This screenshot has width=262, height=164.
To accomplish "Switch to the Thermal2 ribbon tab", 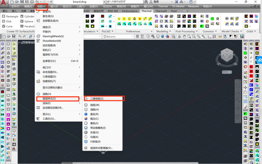I will [x=161, y=11].
